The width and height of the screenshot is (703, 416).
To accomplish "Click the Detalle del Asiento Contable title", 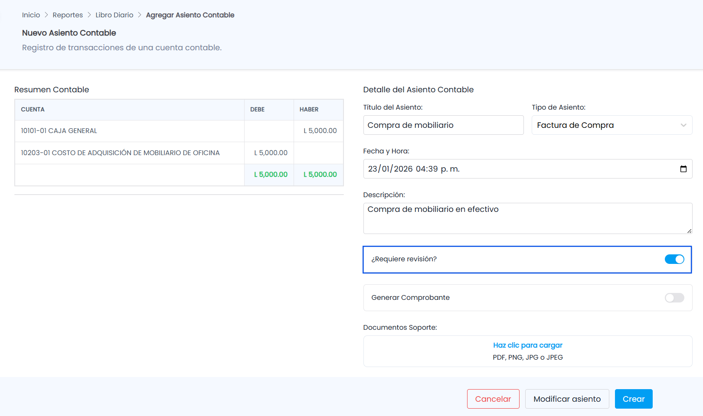I will (x=419, y=90).
